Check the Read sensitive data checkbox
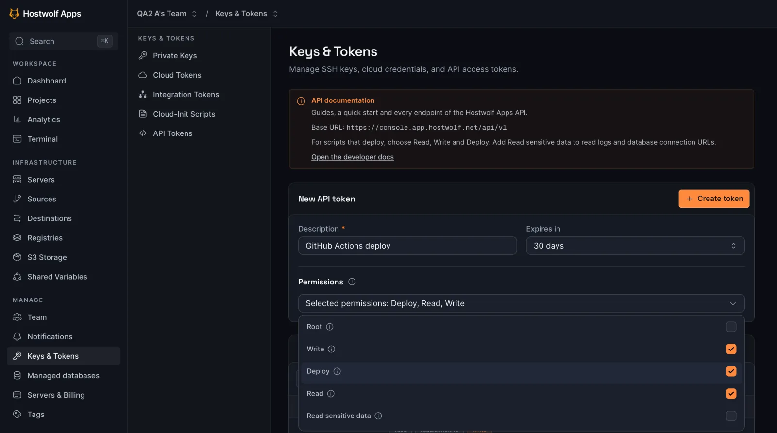This screenshot has height=433, width=777. (731, 416)
